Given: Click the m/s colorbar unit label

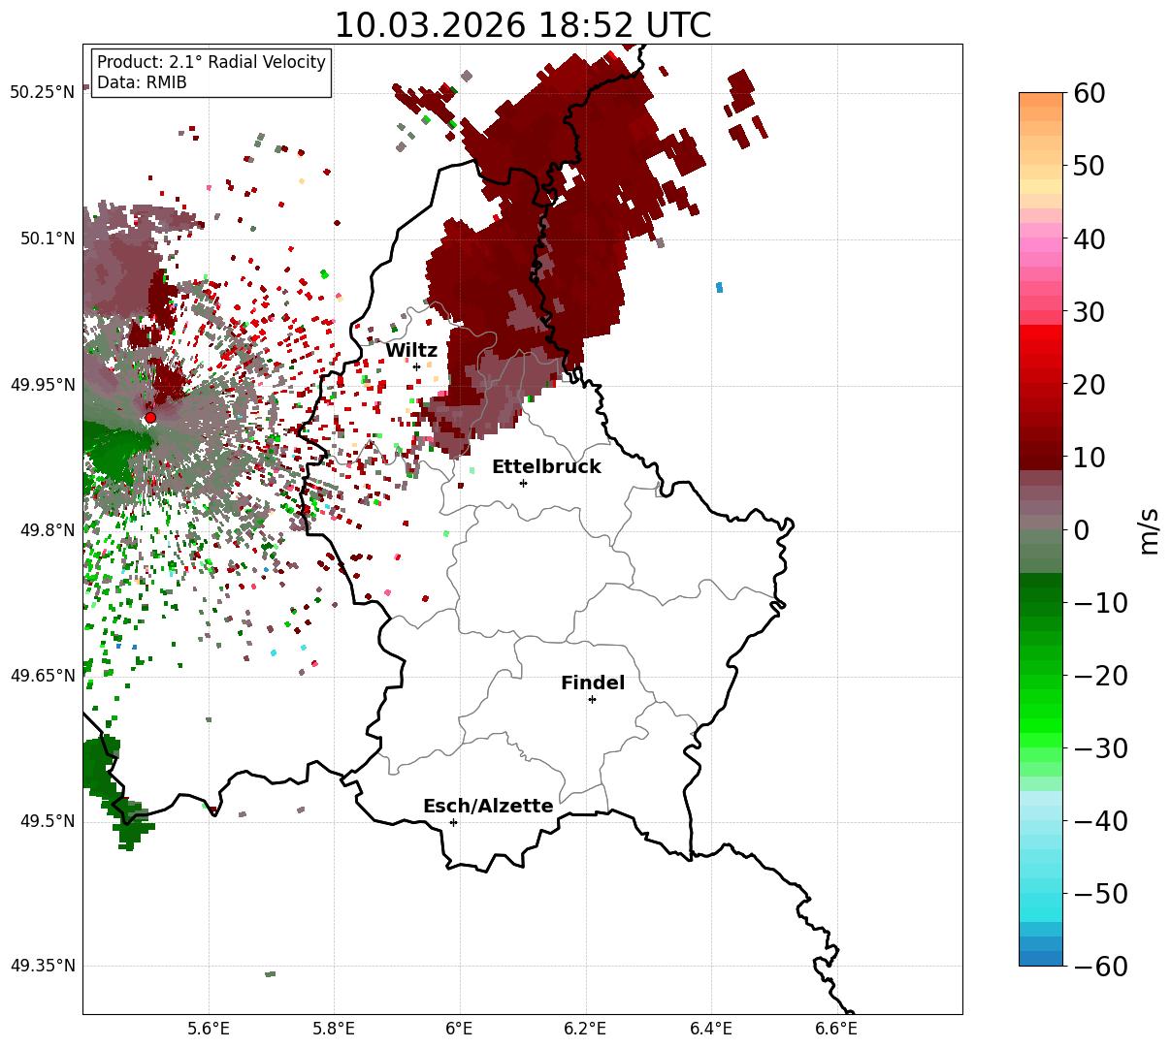Looking at the screenshot, I should pos(1151,530).
